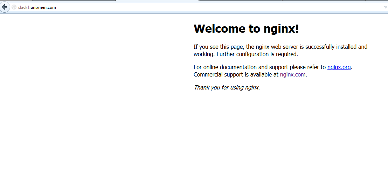The height and width of the screenshot is (186, 388).
Task: Click the "Thank you for using nginx." line
Action: [227, 87]
